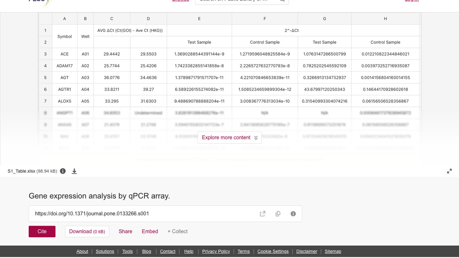Open the Share option
Viewport: 459px width, 258px height.
click(x=126, y=231)
